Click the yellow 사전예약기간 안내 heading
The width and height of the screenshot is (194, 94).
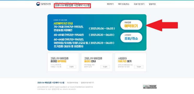tap(63, 23)
